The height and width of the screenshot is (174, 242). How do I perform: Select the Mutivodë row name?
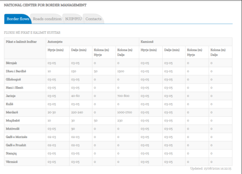[13, 129]
